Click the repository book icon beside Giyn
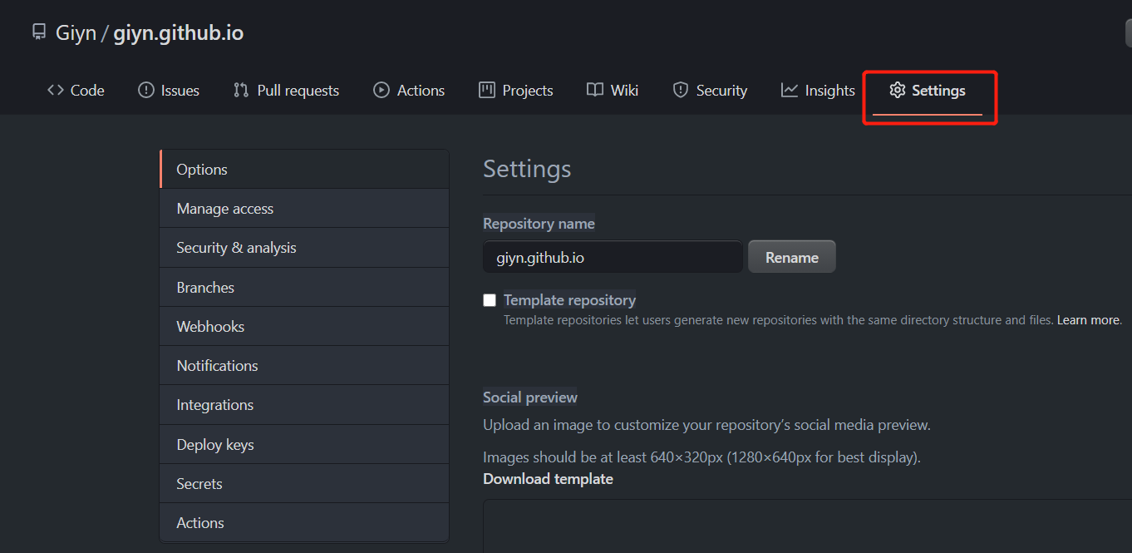Viewport: 1132px width, 553px height. point(38,32)
